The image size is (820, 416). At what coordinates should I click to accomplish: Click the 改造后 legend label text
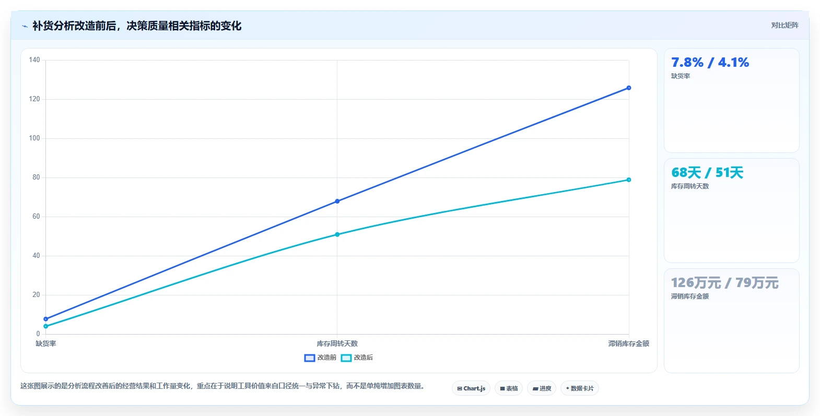(x=364, y=358)
